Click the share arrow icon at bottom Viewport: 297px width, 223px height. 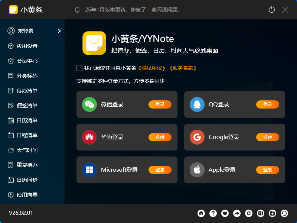pyautogui.click(x=237, y=213)
